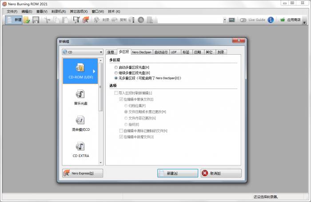Click the compilation type list scrollbar
Viewport: 311px width, 202px height.
click(x=101, y=111)
